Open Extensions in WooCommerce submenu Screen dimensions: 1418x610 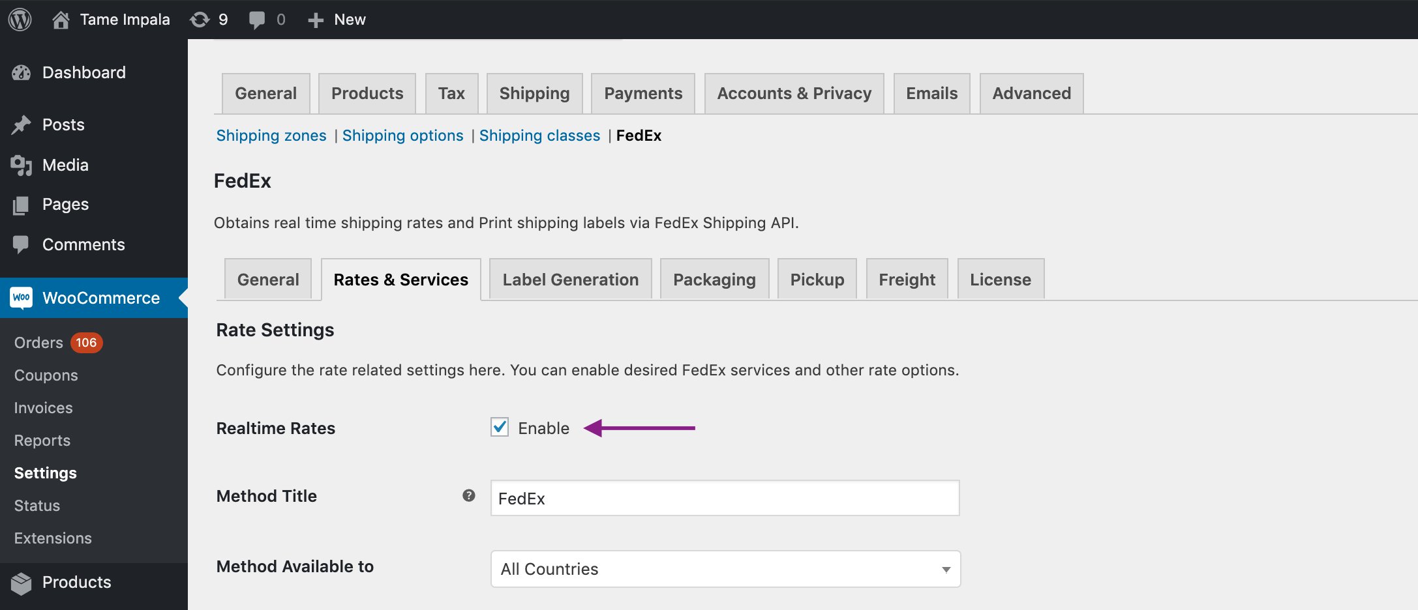(53, 538)
